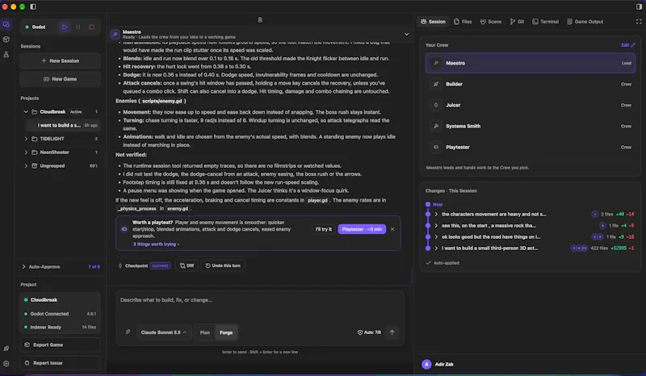This screenshot has height=376, width=646.
Task: Collapse the Maestro chat header chevron
Action: click(x=407, y=34)
